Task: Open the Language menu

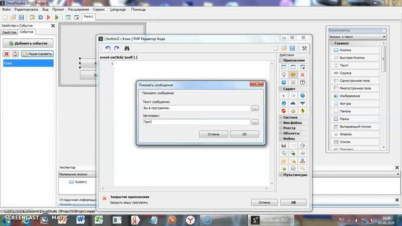Action: pyautogui.click(x=118, y=9)
